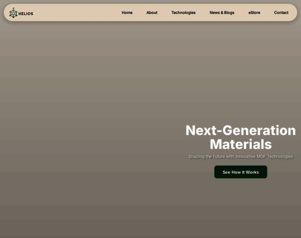Click the word Materials in the heading

pyautogui.click(x=240, y=144)
